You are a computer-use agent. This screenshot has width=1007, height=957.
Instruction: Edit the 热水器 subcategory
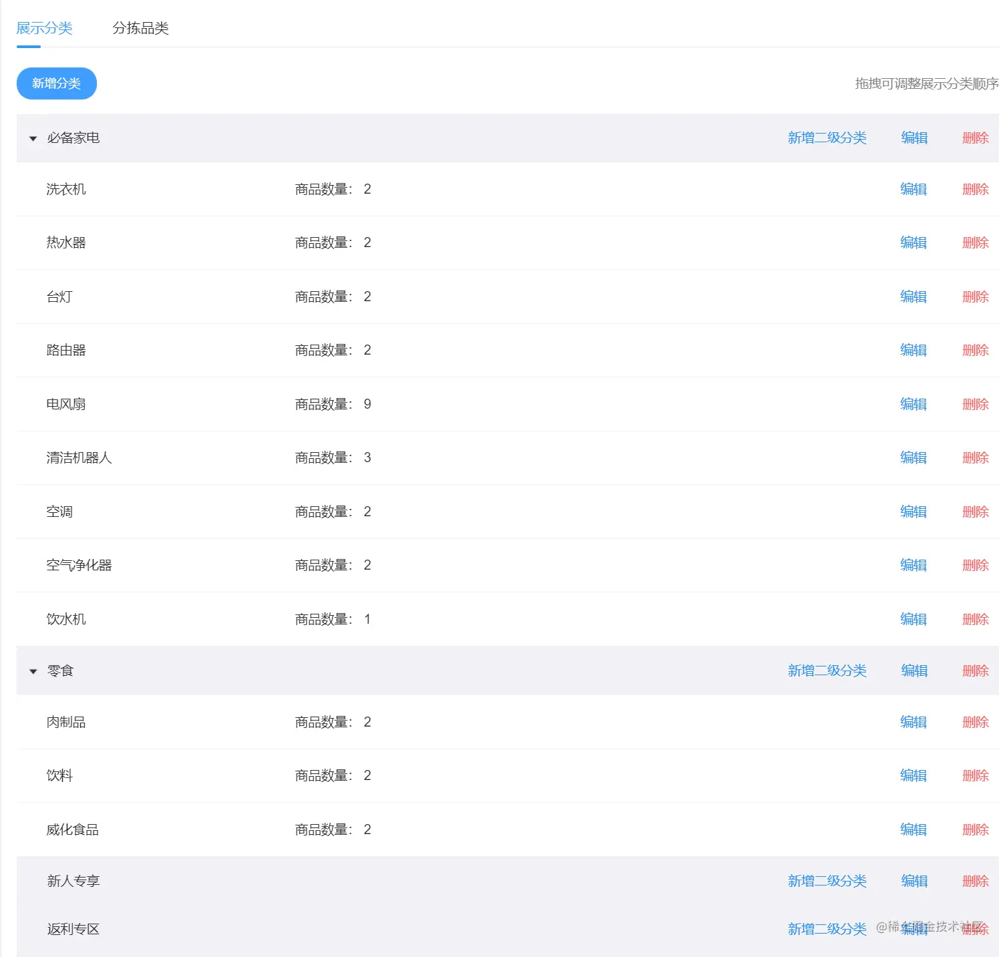(913, 242)
